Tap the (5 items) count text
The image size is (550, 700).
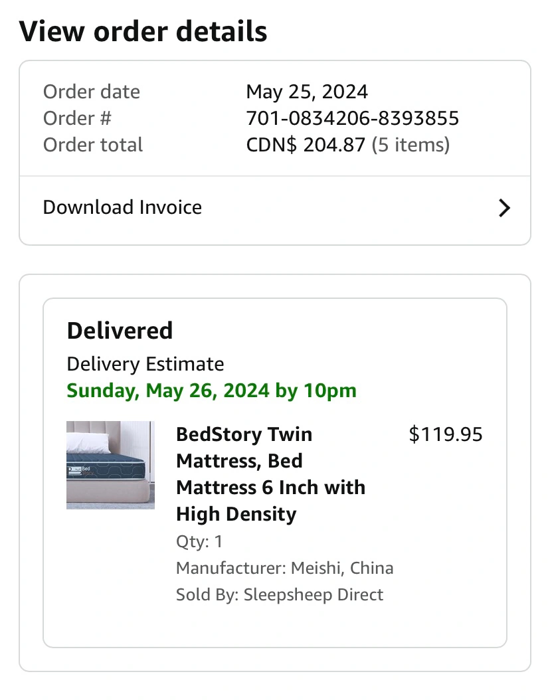(410, 145)
